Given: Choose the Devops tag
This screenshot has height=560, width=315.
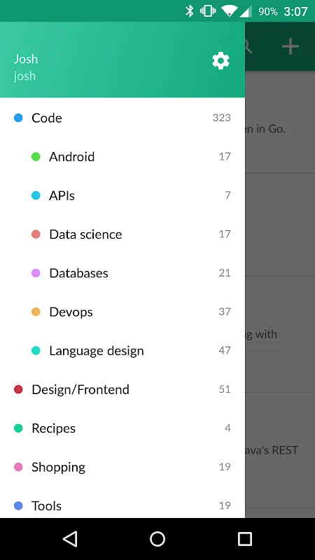Looking at the screenshot, I should (122, 311).
